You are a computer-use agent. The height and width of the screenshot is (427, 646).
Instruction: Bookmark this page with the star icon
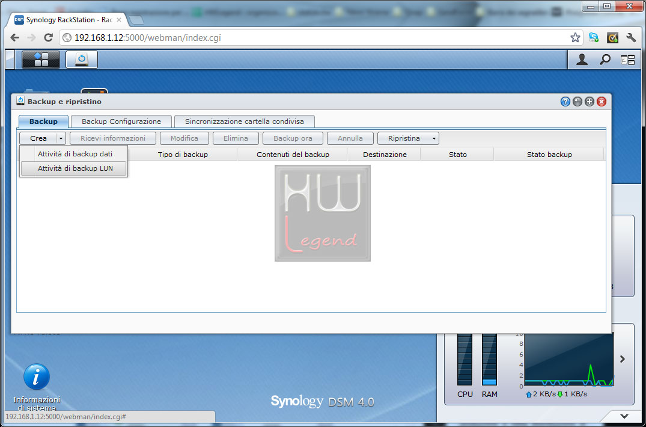click(575, 38)
